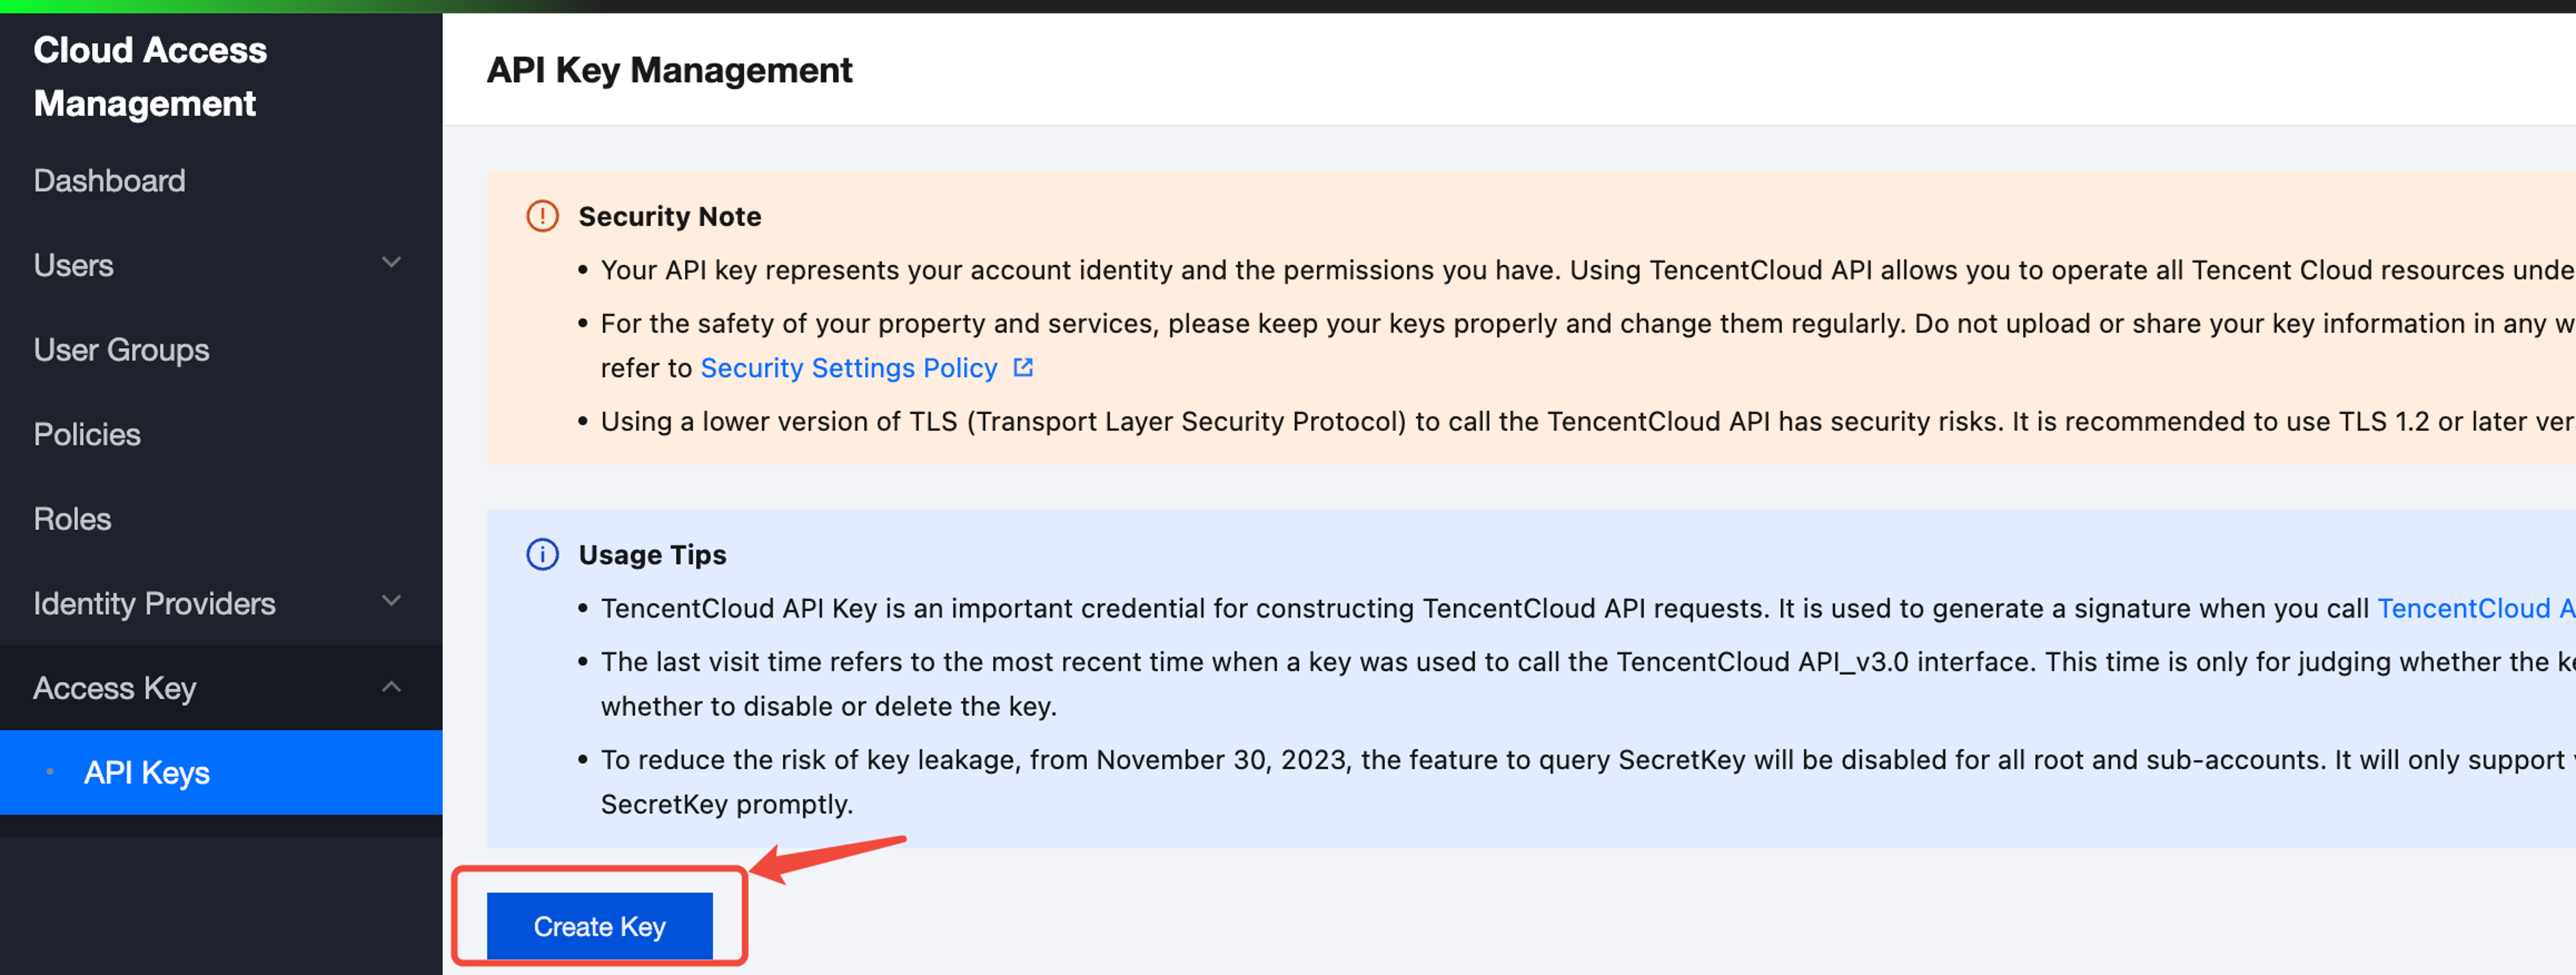
Task: Click external link icon beside Security Settings Policy
Action: (1023, 367)
